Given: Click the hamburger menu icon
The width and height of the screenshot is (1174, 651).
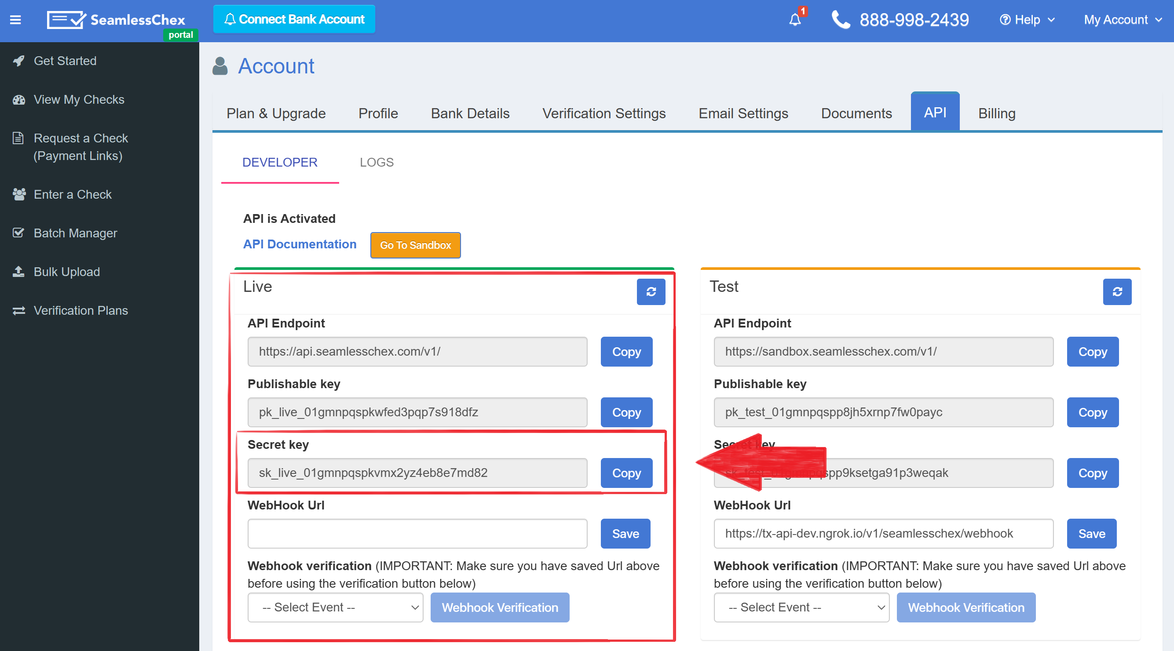Looking at the screenshot, I should 15,20.
